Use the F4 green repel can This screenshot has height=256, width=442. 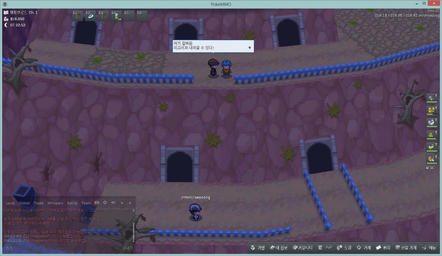[117, 16]
